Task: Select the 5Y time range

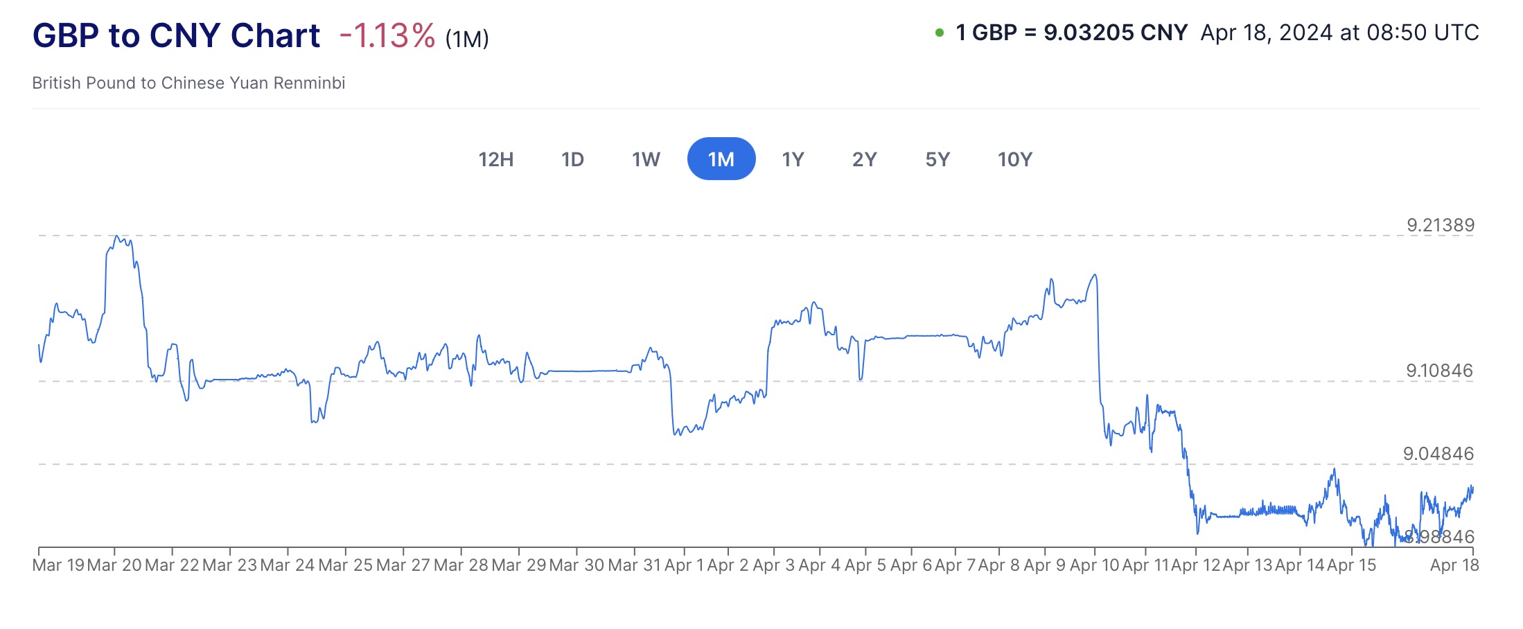Action: (937, 159)
